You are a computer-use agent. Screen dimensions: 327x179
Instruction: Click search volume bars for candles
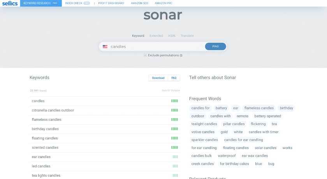[x=174, y=101]
